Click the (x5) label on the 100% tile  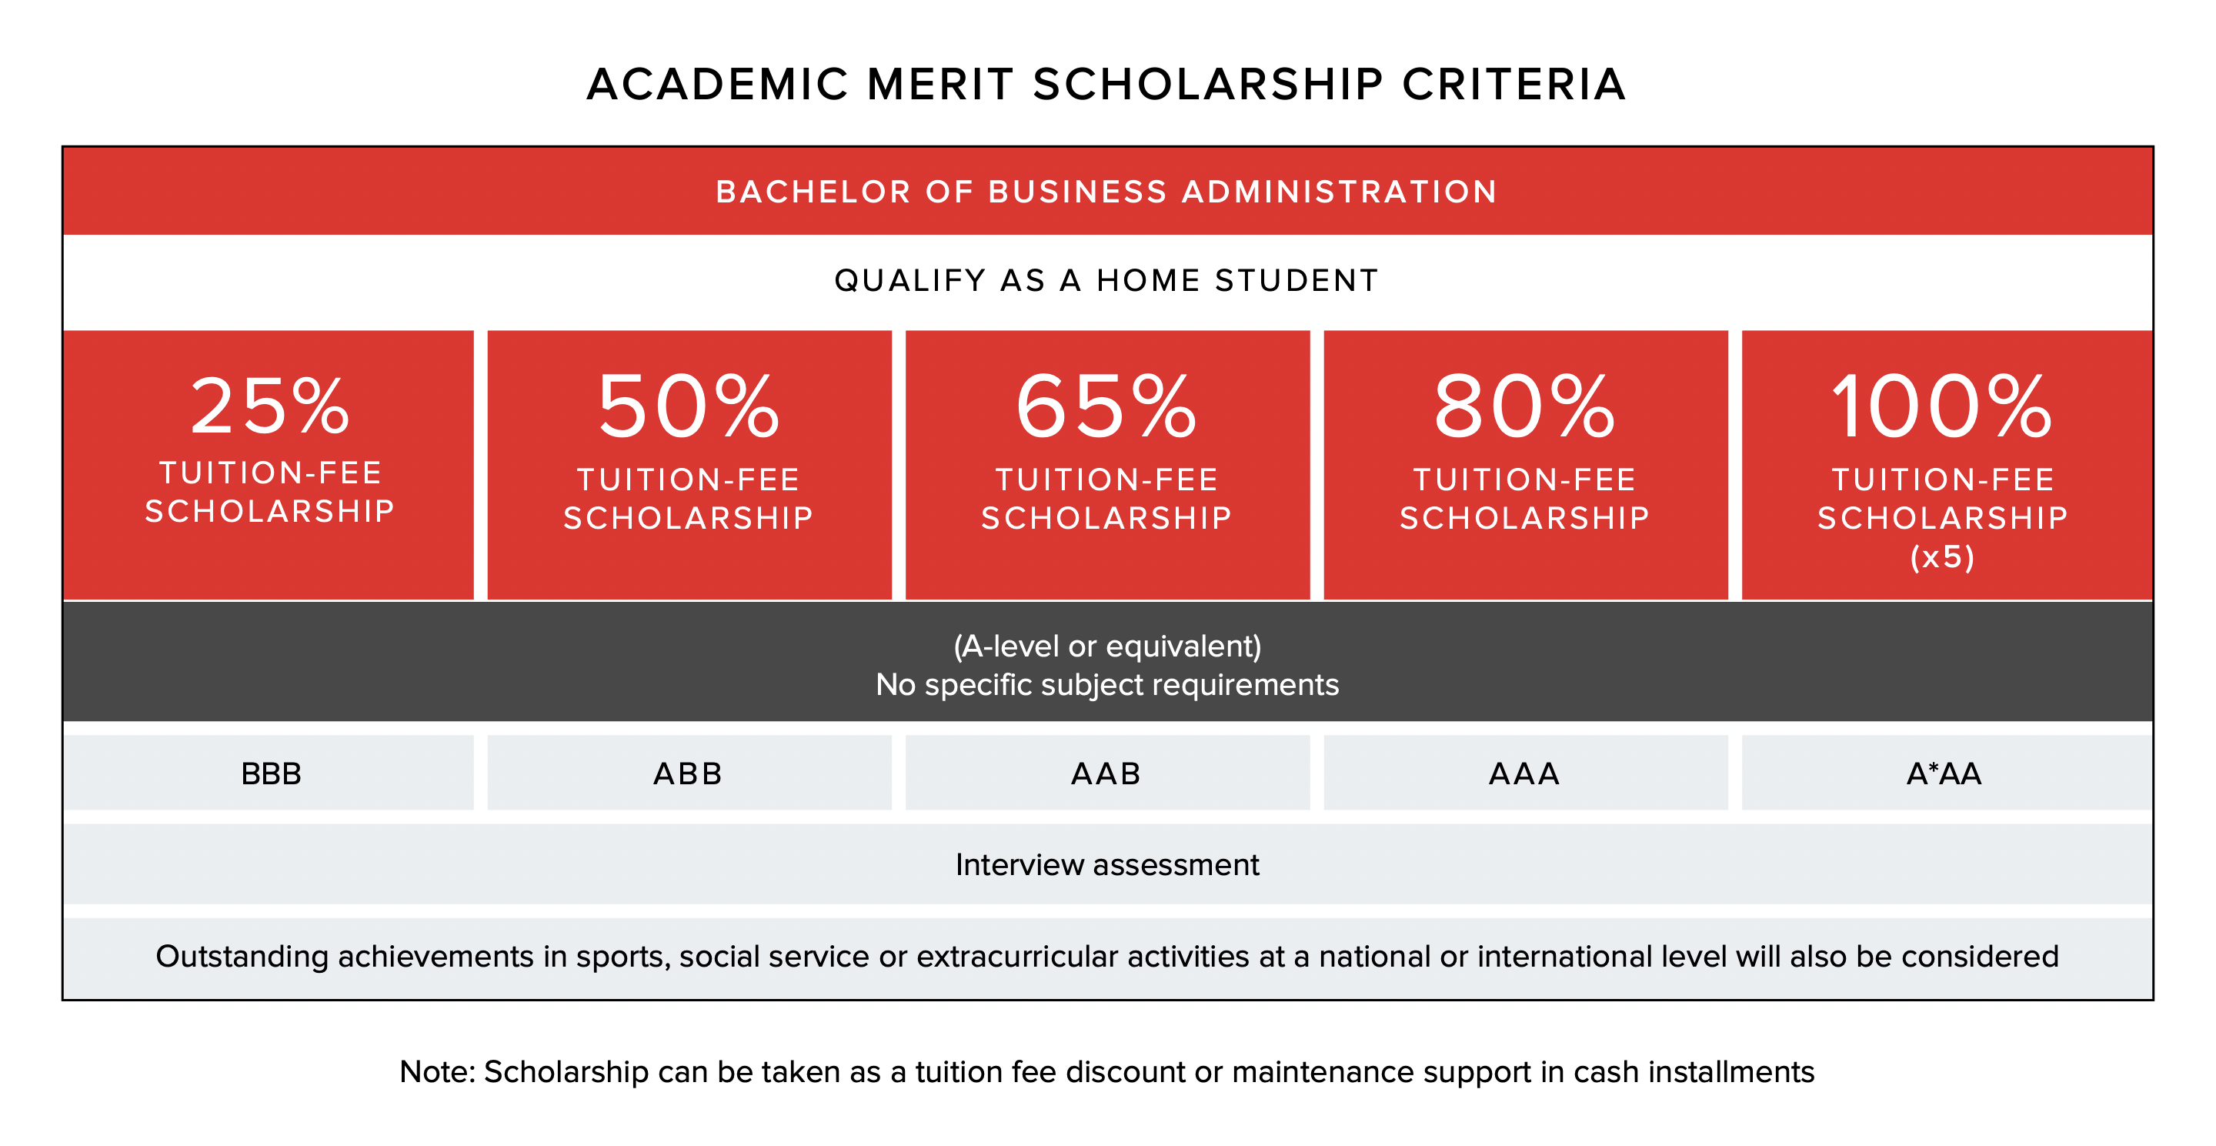click(1942, 556)
